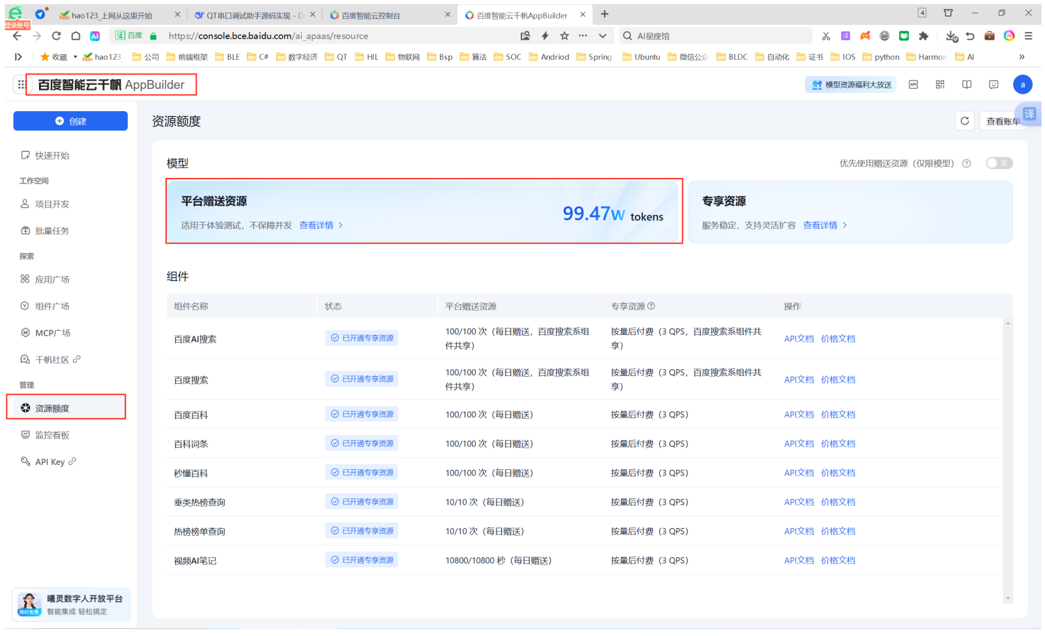
Task: Toggle 优先使用赠送资源 switch
Action: tap(999, 163)
